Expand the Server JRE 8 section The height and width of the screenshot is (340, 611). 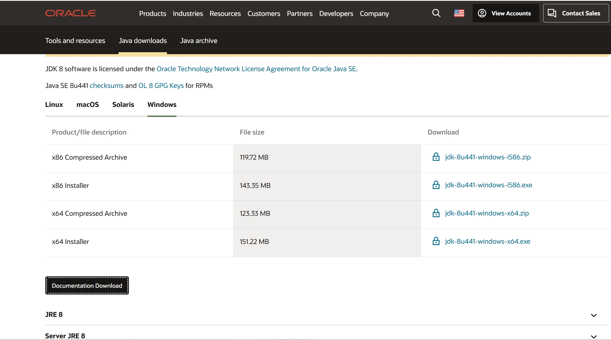pyautogui.click(x=593, y=336)
